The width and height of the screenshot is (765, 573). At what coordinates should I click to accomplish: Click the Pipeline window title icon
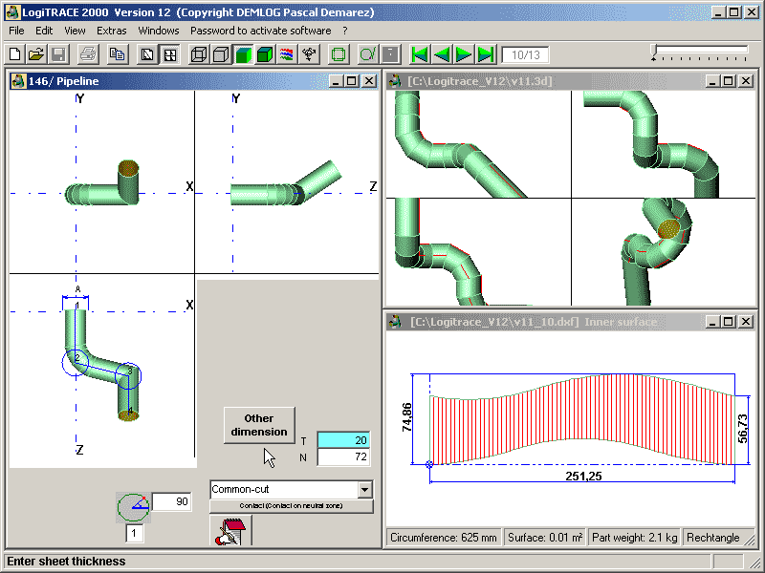[18, 81]
